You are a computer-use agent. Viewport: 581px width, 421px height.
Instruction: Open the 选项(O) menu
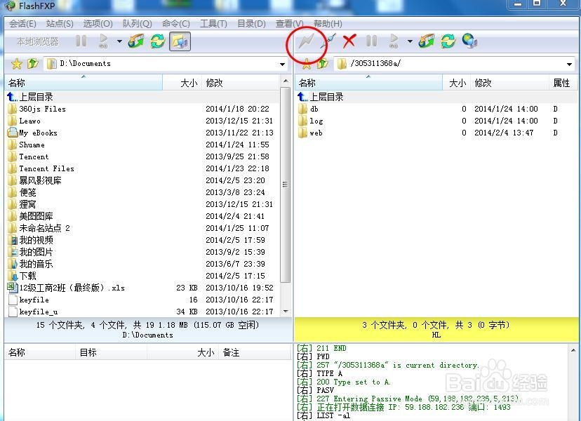pos(98,24)
